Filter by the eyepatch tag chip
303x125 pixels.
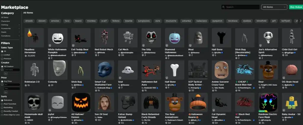tap(217, 21)
